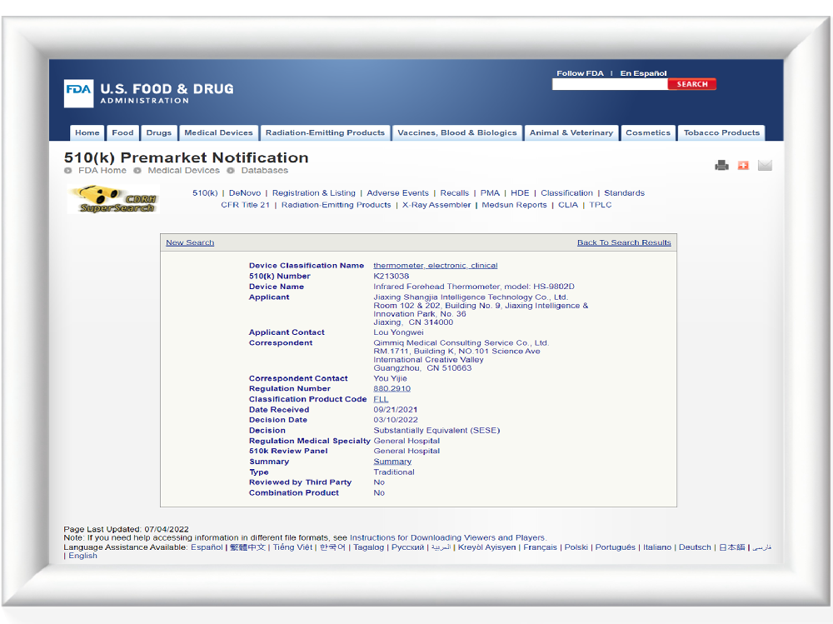Open the Recalls link
This screenshot has height=624, width=833.
click(x=454, y=193)
